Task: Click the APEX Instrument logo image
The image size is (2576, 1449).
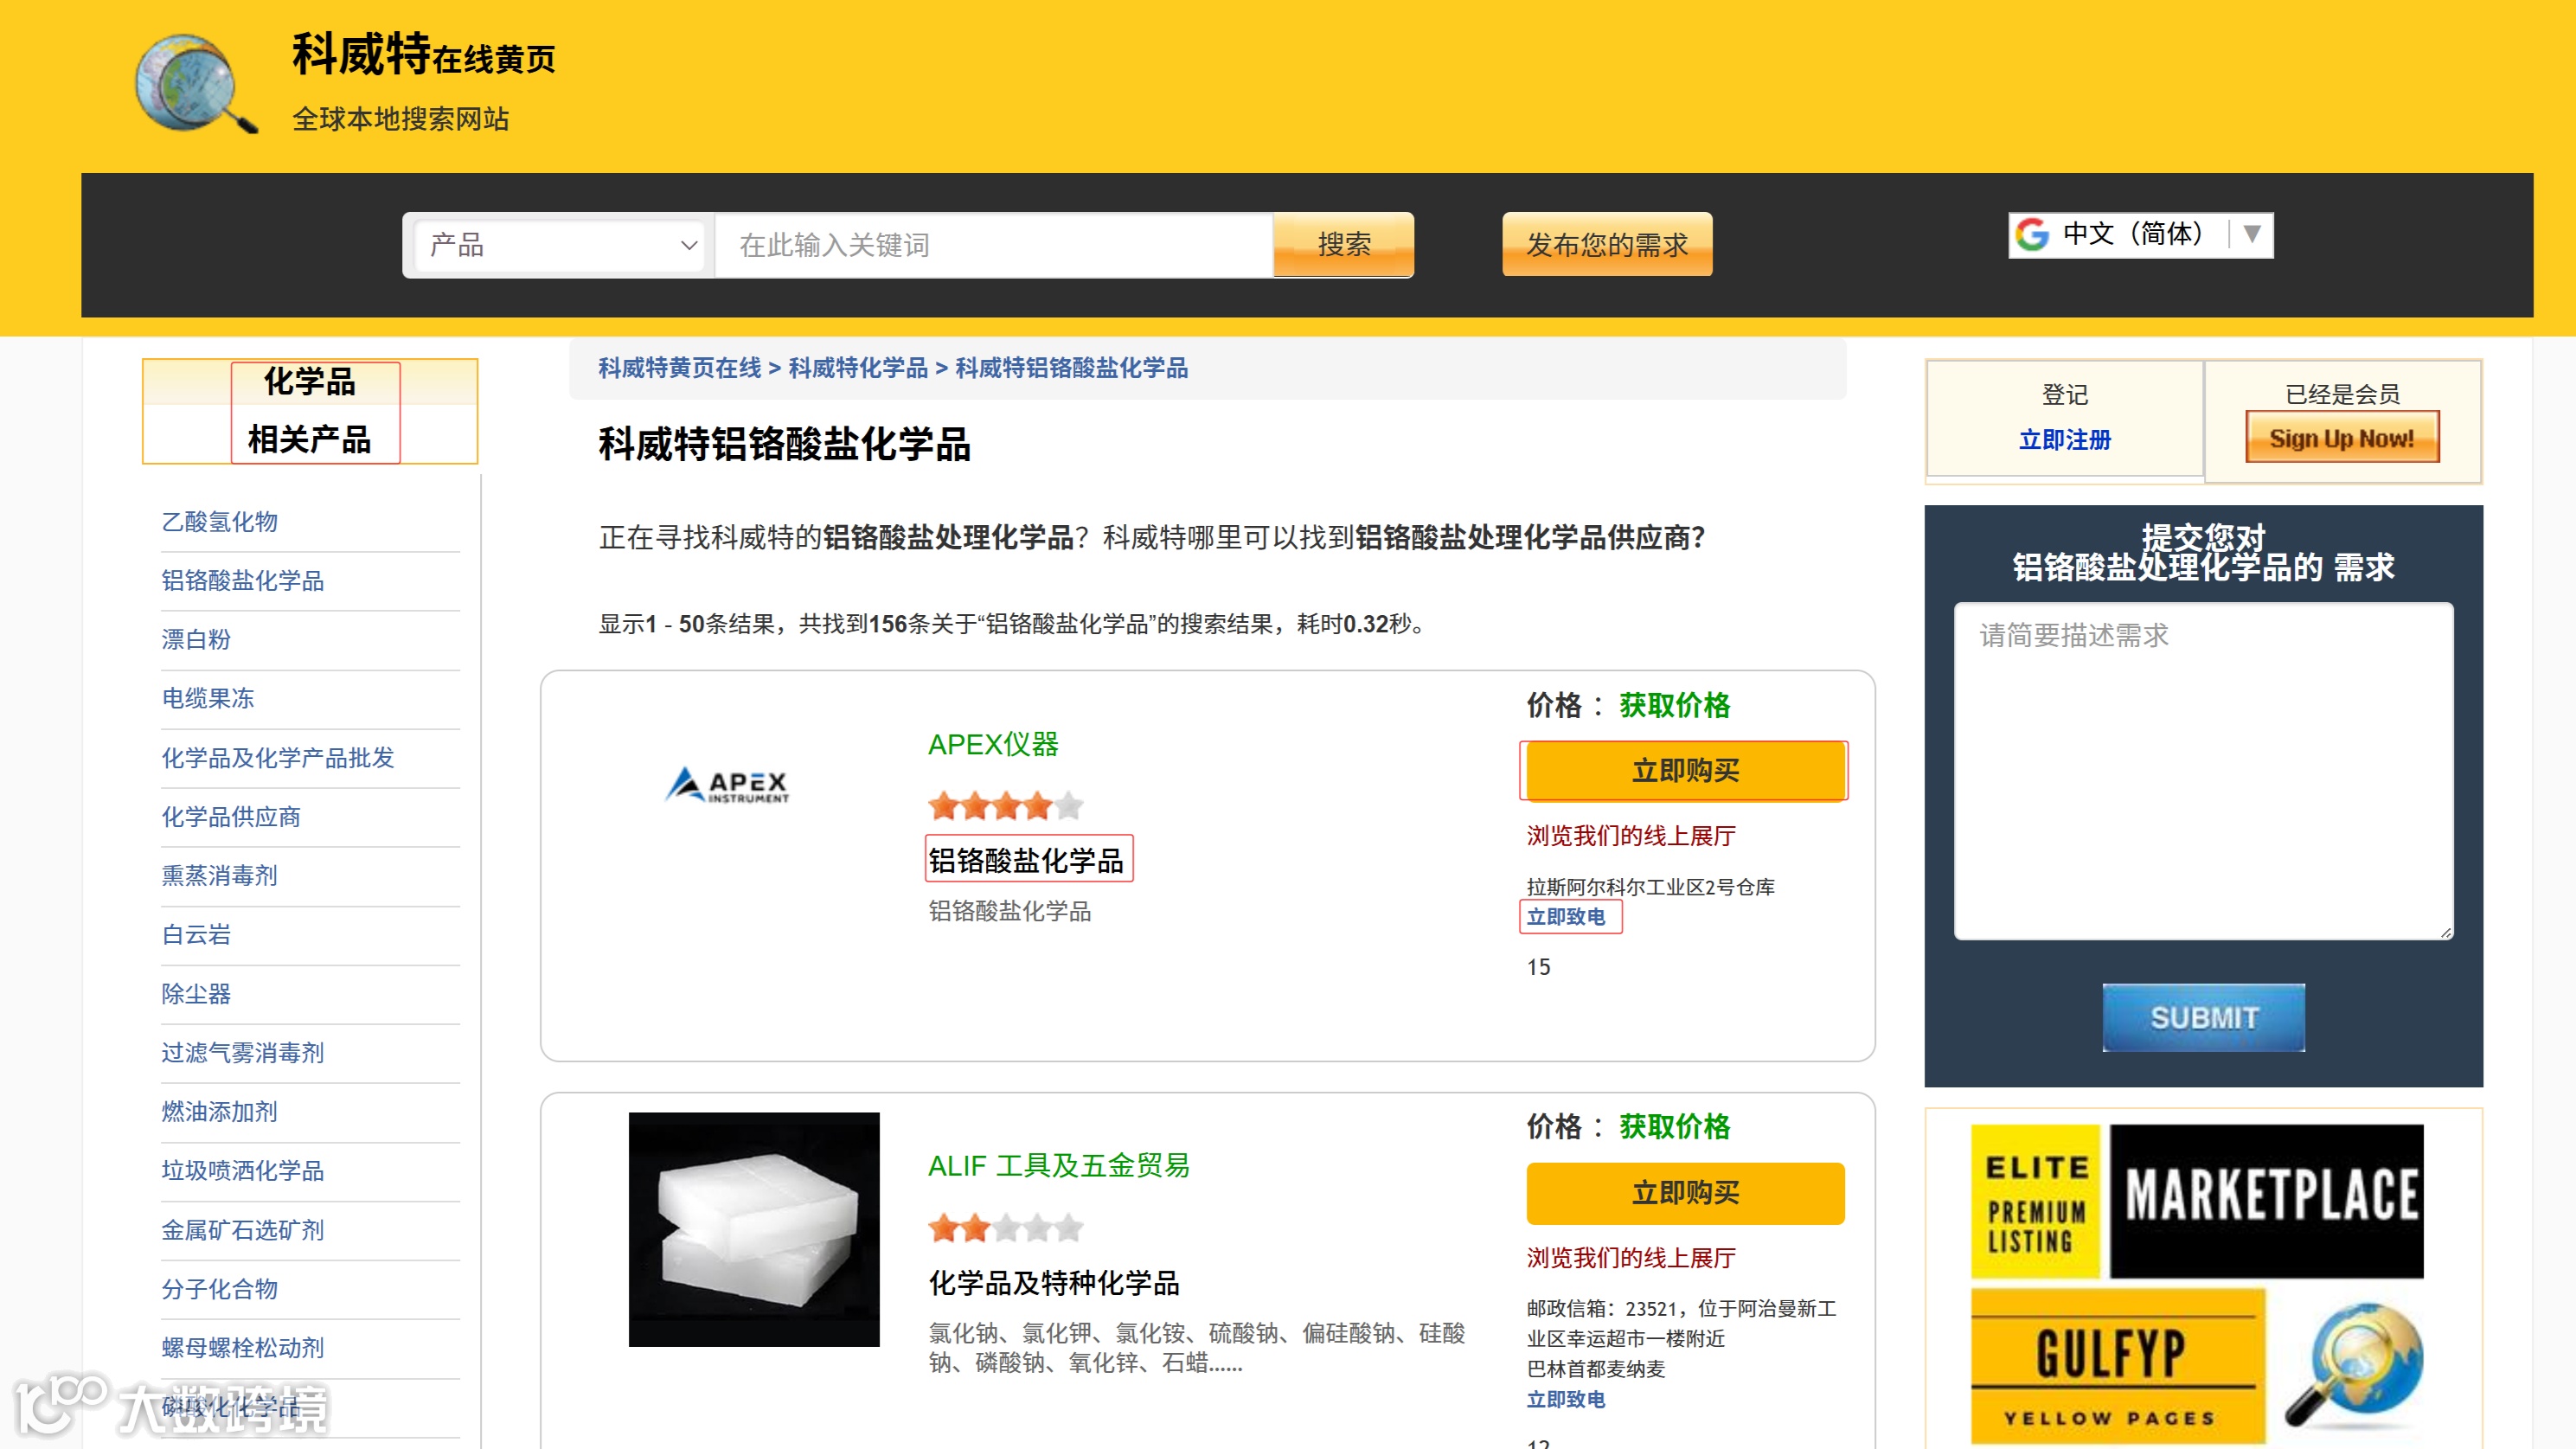Action: click(728, 785)
